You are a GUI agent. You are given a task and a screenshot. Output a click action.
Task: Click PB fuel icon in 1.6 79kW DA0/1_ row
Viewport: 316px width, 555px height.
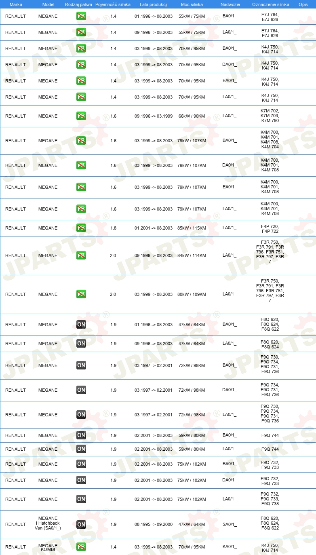[81, 165]
